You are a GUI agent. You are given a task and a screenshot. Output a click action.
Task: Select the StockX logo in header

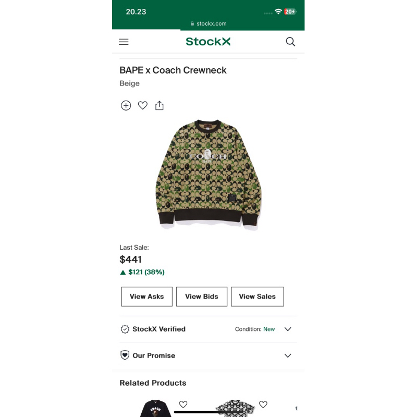click(x=207, y=42)
